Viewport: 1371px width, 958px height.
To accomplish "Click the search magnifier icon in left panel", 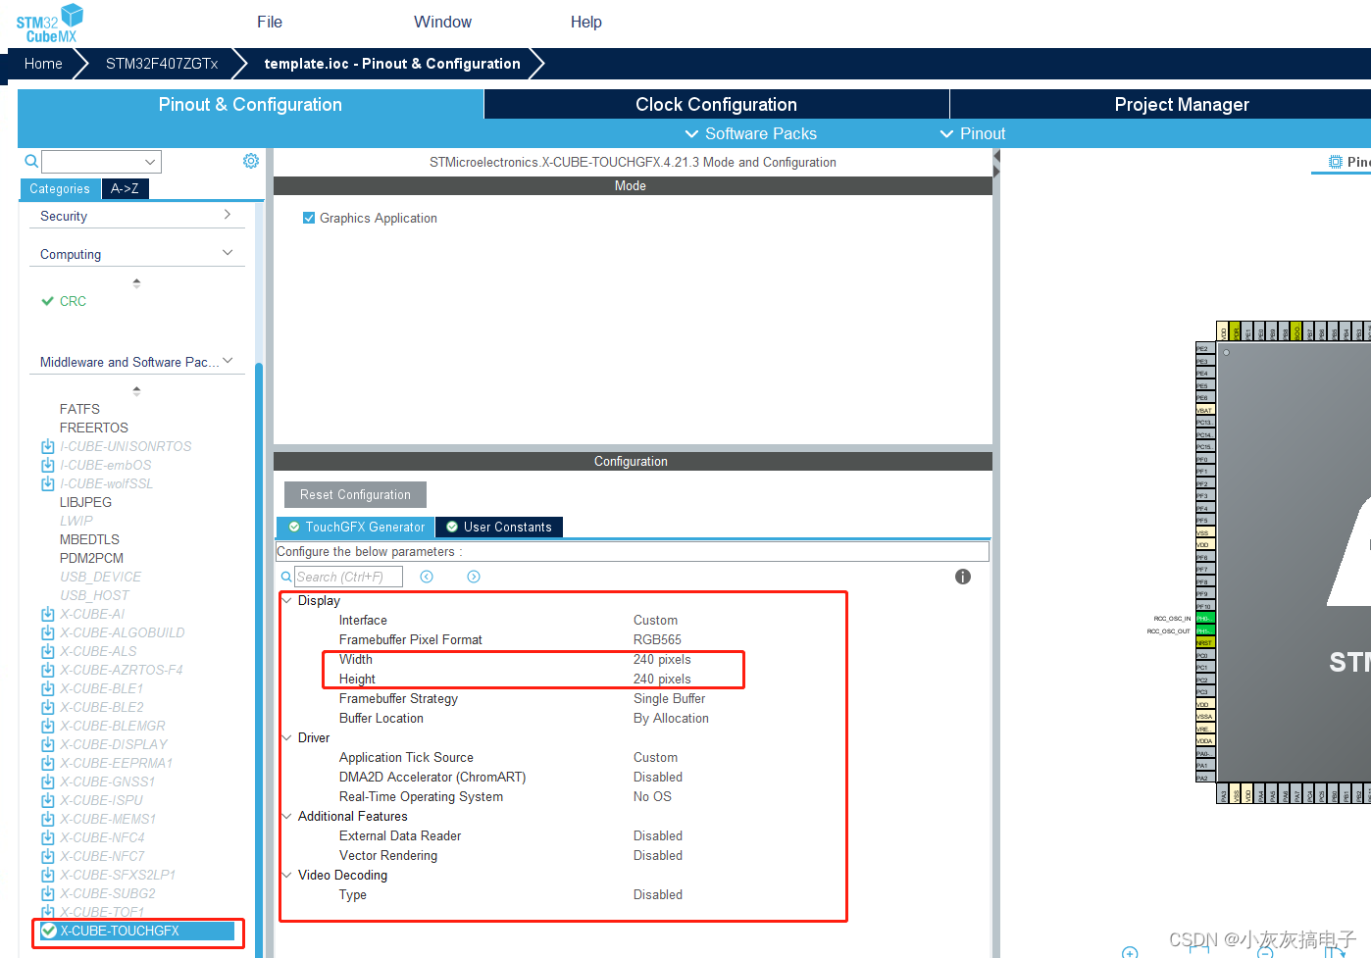I will (31, 161).
